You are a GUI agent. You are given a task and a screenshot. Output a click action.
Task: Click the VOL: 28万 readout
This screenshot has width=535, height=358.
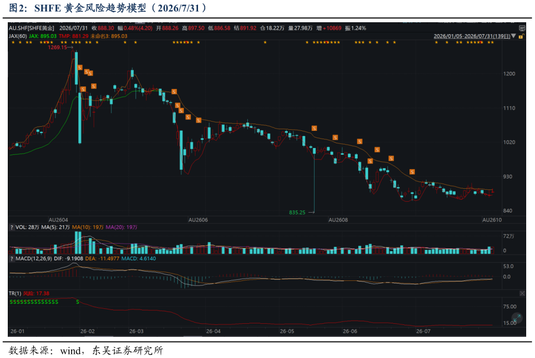pyautogui.click(x=27, y=227)
